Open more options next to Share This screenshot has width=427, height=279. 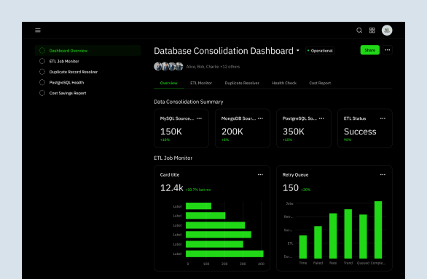[388, 50]
